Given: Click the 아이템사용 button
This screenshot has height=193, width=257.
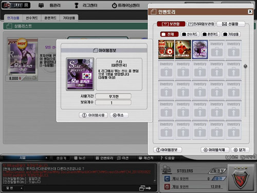Looking at the screenshot, I should tap(94, 115).
